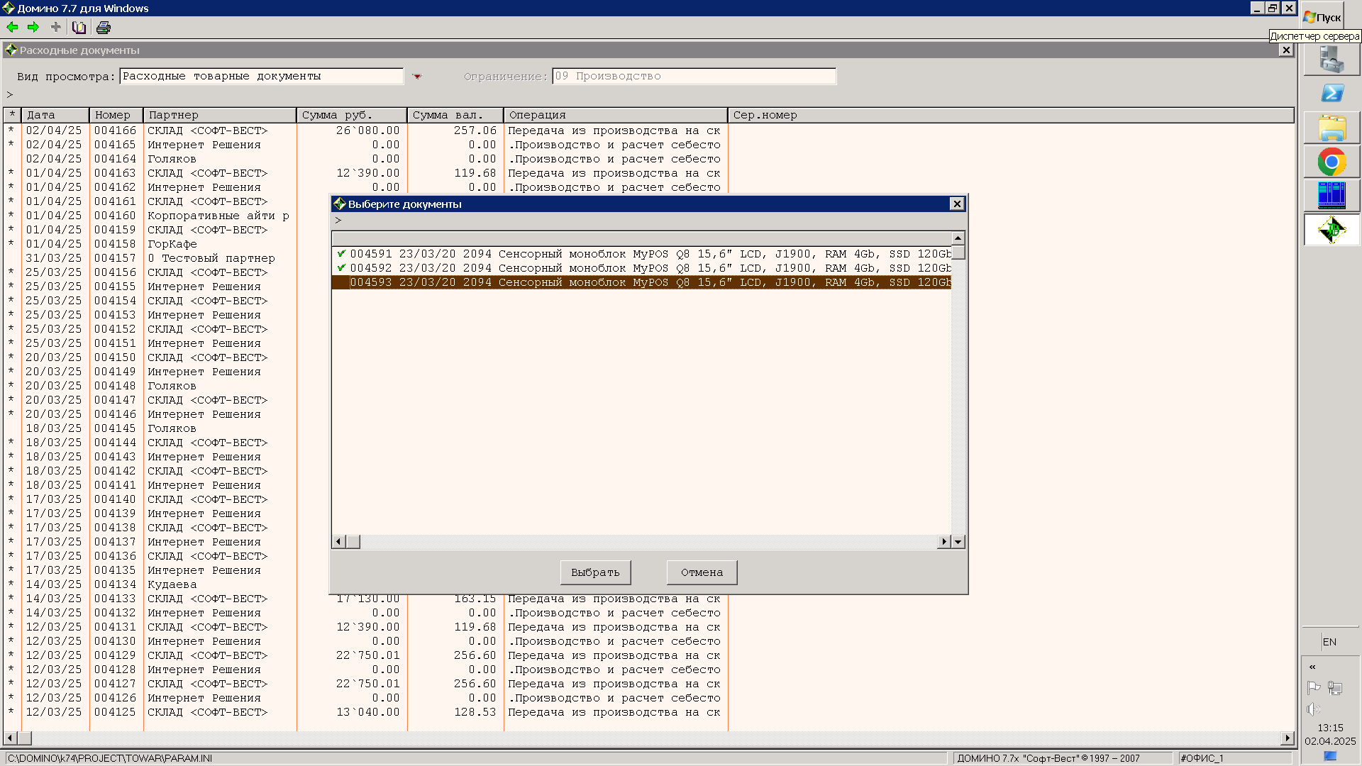Click the copy documents toolbar icon
Image resolution: width=1362 pixels, height=766 pixels.
click(79, 28)
